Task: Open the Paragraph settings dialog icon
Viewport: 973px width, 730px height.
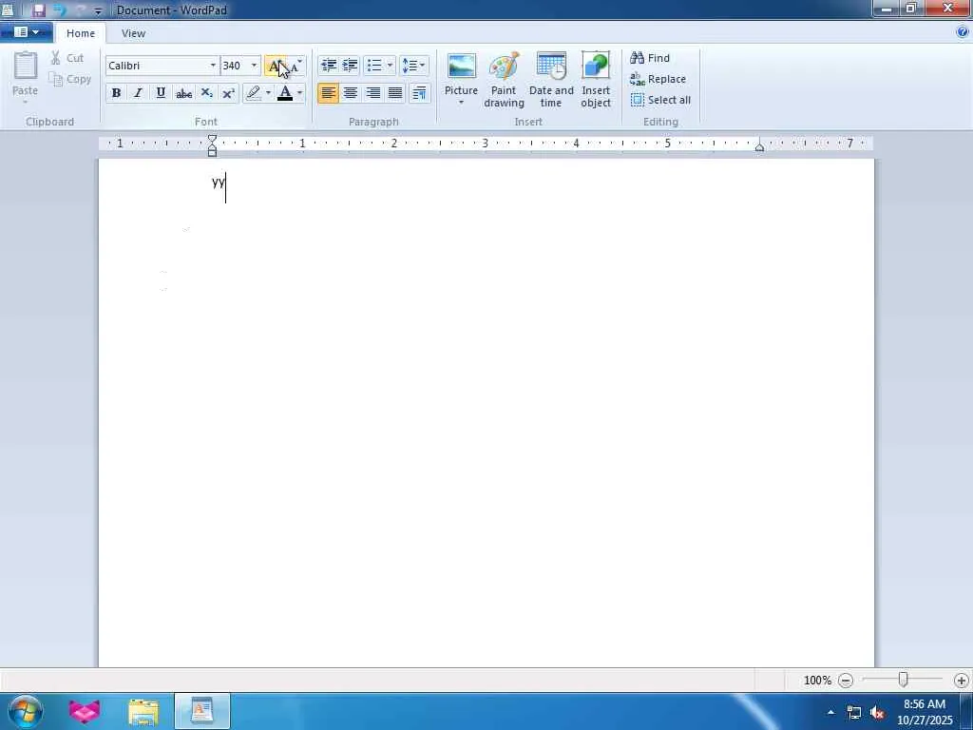Action: (419, 93)
